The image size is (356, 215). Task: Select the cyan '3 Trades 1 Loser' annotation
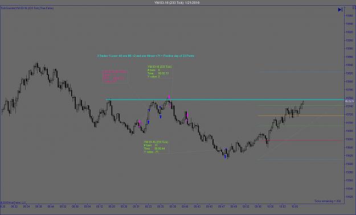pos(146,56)
